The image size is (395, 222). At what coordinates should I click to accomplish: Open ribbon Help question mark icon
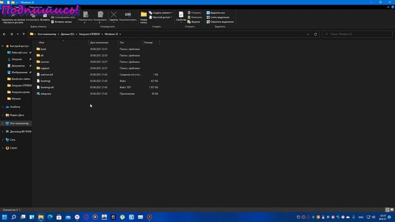[393, 7]
